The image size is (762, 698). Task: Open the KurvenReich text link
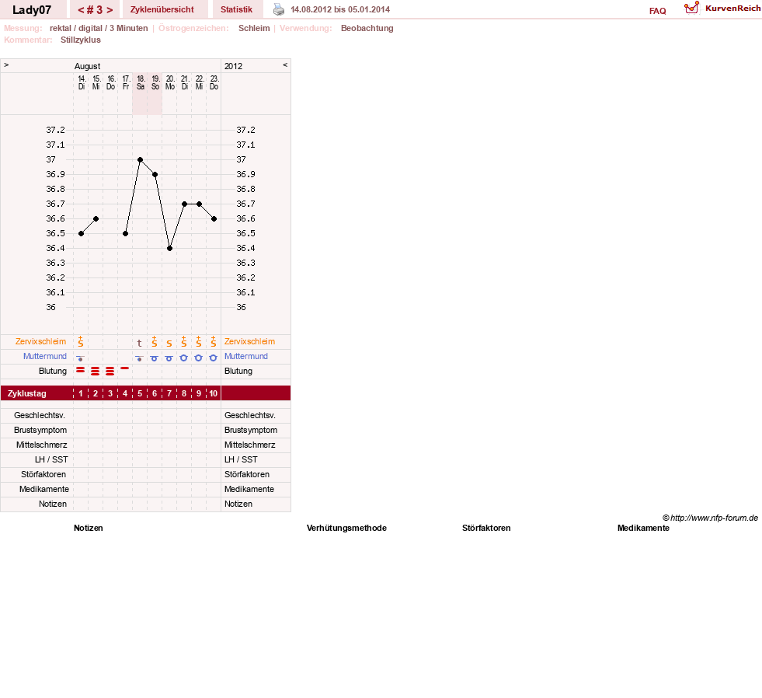[x=732, y=9]
